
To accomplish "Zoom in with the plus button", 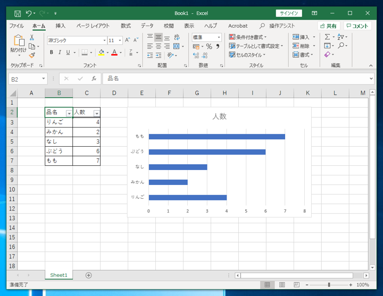I will tap(351, 285).
